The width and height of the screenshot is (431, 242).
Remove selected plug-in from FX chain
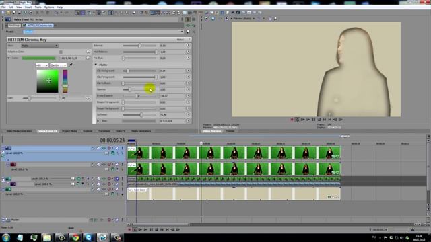click(194, 26)
